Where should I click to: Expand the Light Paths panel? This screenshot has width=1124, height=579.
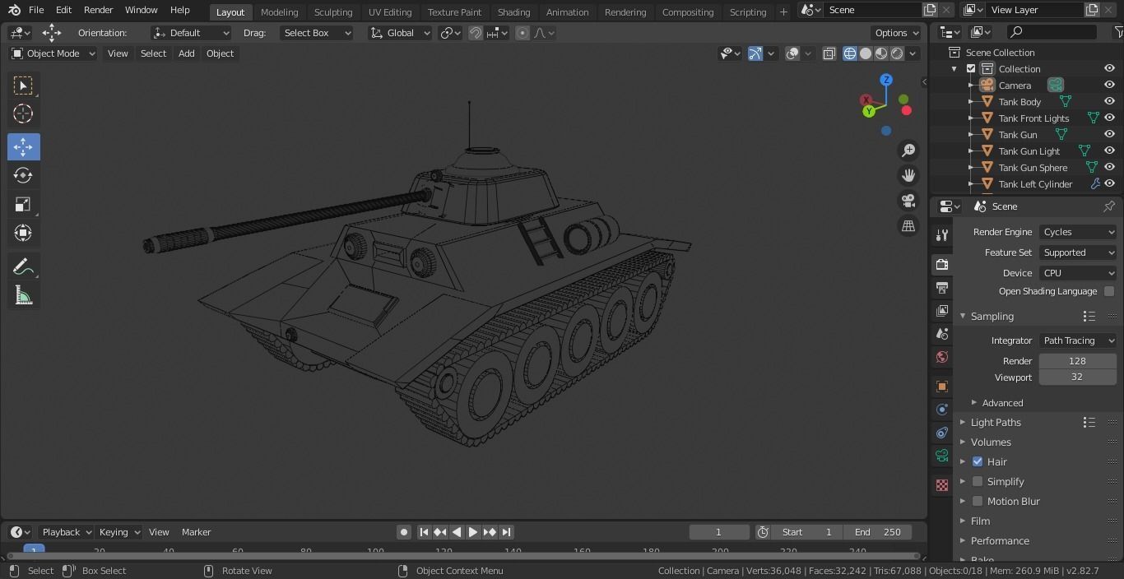coord(996,423)
